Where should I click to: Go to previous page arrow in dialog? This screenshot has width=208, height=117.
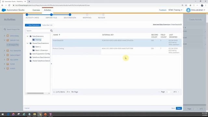point(159,92)
